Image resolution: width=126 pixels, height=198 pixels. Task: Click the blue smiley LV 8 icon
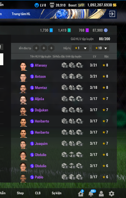coord(37,5)
